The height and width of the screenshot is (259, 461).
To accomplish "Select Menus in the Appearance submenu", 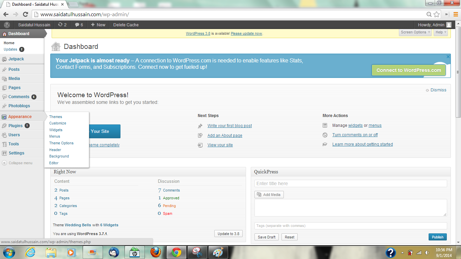I will pyautogui.click(x=55, y=136).
